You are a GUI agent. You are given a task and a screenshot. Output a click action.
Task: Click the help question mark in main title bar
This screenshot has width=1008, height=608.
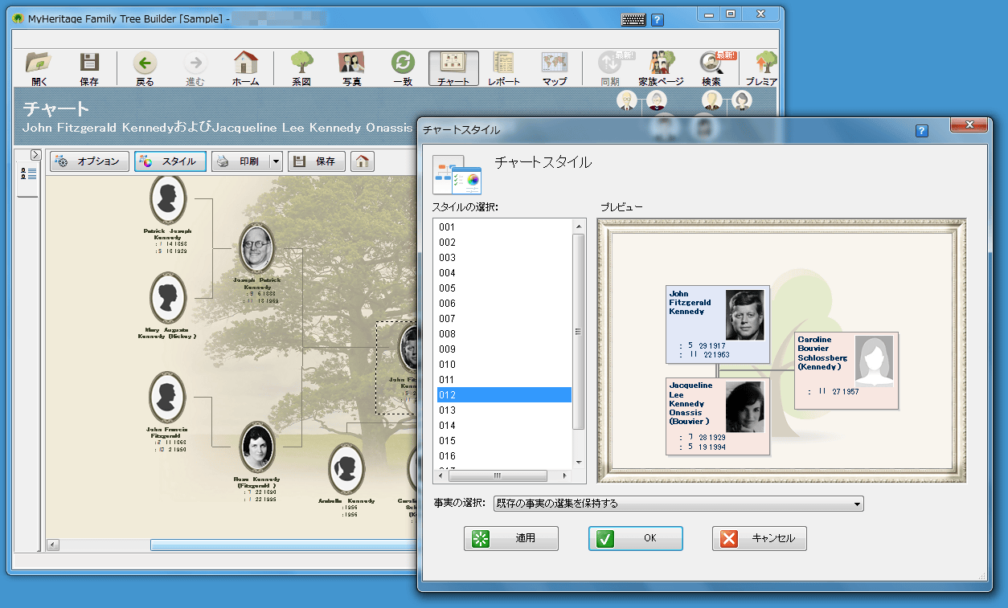pos(658,20)
